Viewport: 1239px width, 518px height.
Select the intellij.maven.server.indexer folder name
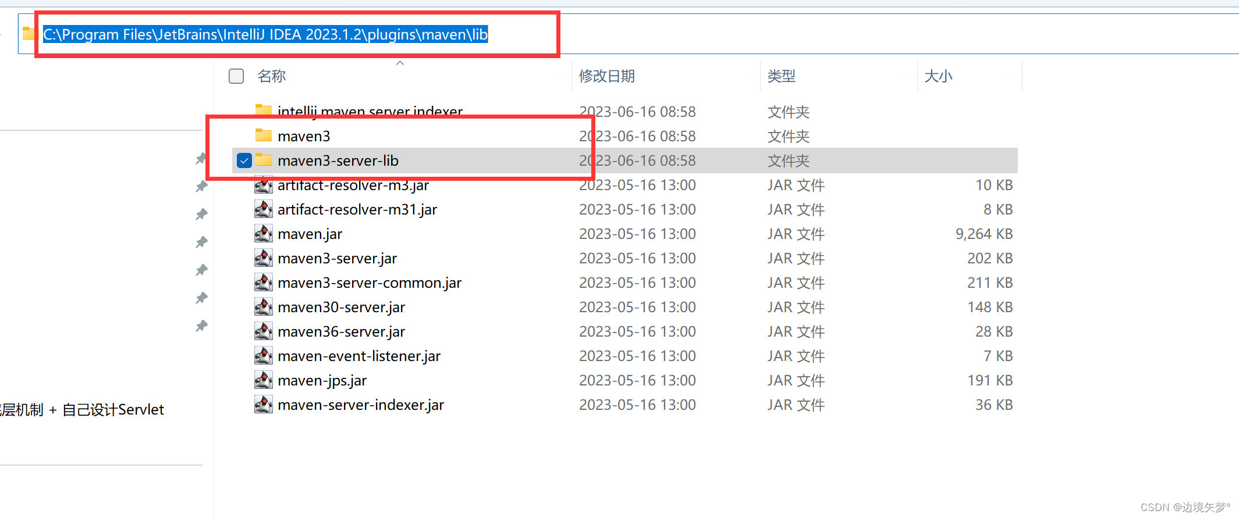pos(370,111)
